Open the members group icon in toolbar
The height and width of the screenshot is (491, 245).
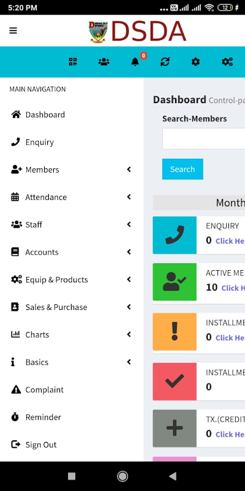tap(104, 62)
